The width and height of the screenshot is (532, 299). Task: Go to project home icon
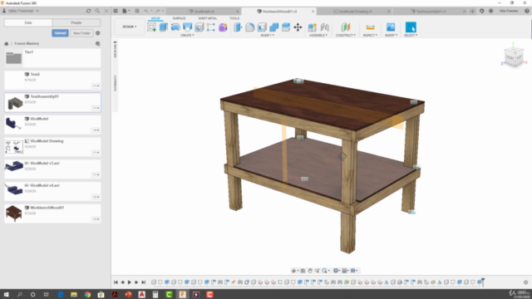pos(6,44)
